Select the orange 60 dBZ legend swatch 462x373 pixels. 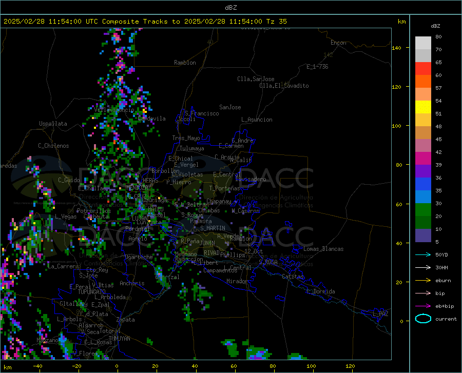click(423, 82)
